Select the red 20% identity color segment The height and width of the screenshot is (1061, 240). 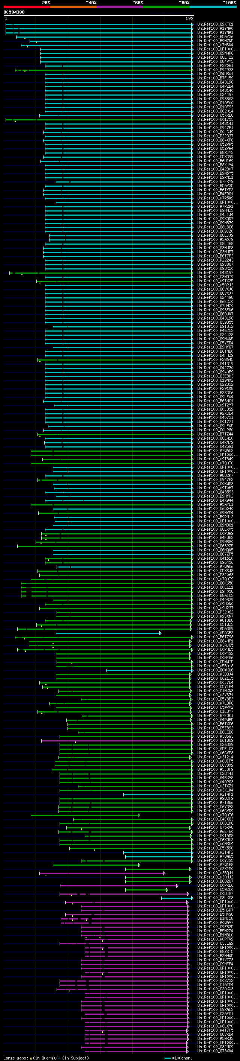click(x=27, y=7)
